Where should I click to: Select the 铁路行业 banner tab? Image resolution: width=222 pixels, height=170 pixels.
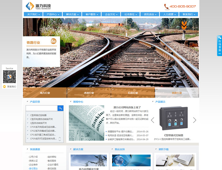pos(177,93)
